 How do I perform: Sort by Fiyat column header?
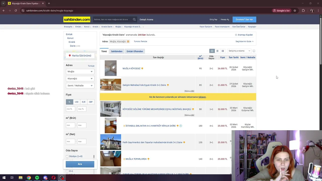pyautogui.click(x=223, y=57)
